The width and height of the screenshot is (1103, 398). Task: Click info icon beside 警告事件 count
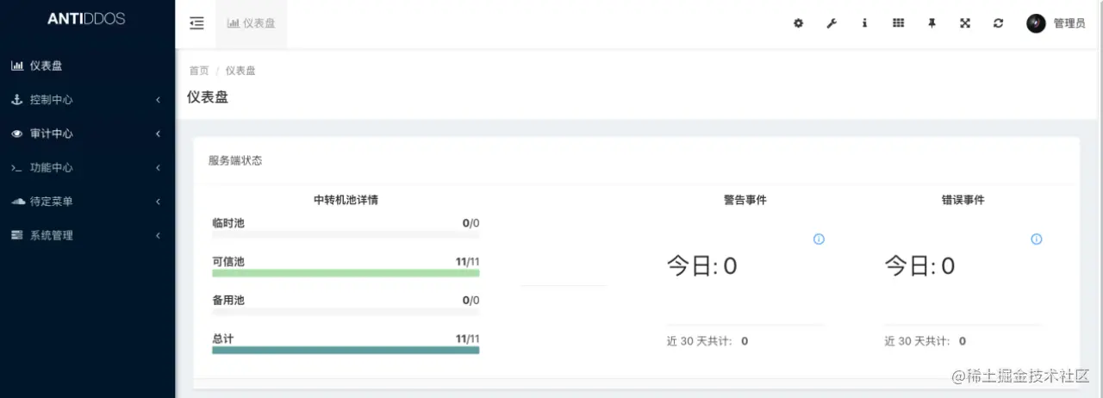tap(819, 239)
